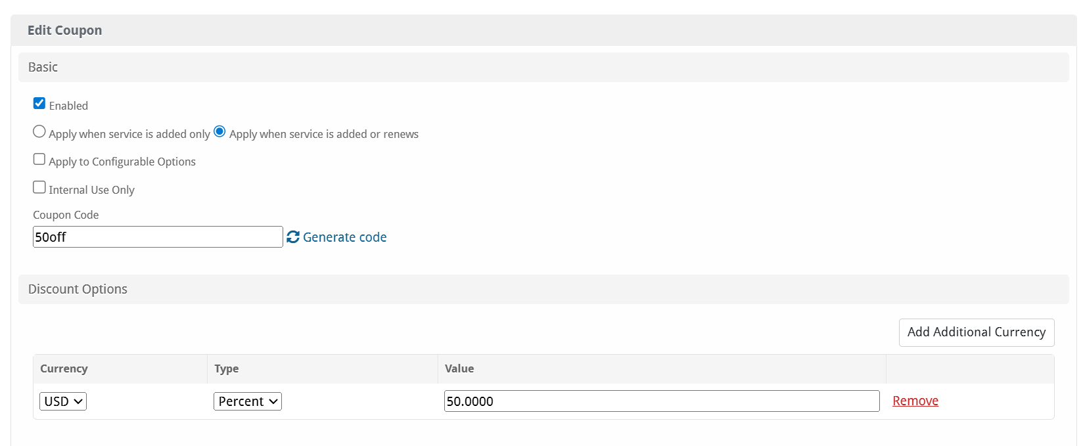Click the Value column header
The height and width of the screenshot is (446, 1083).
click(459, 368)
